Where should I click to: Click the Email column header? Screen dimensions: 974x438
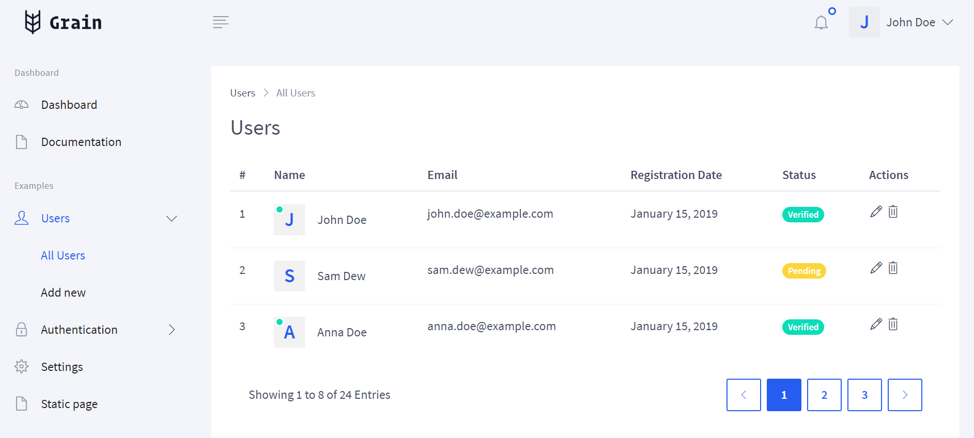pos(442,175)
